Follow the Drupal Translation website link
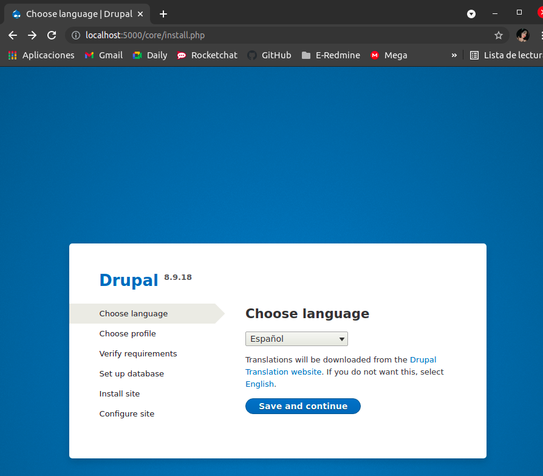 pyautogui.click(x=283, y=372)
